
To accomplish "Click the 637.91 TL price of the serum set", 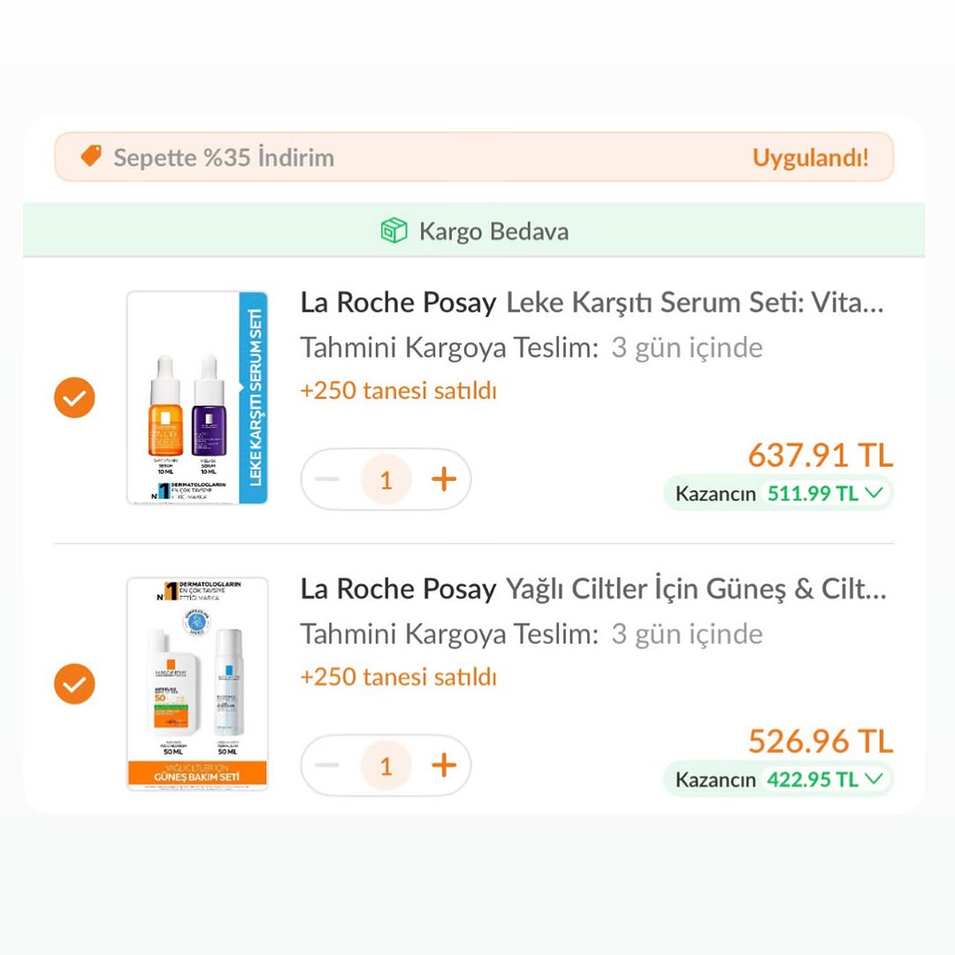I will coord(820,455).
